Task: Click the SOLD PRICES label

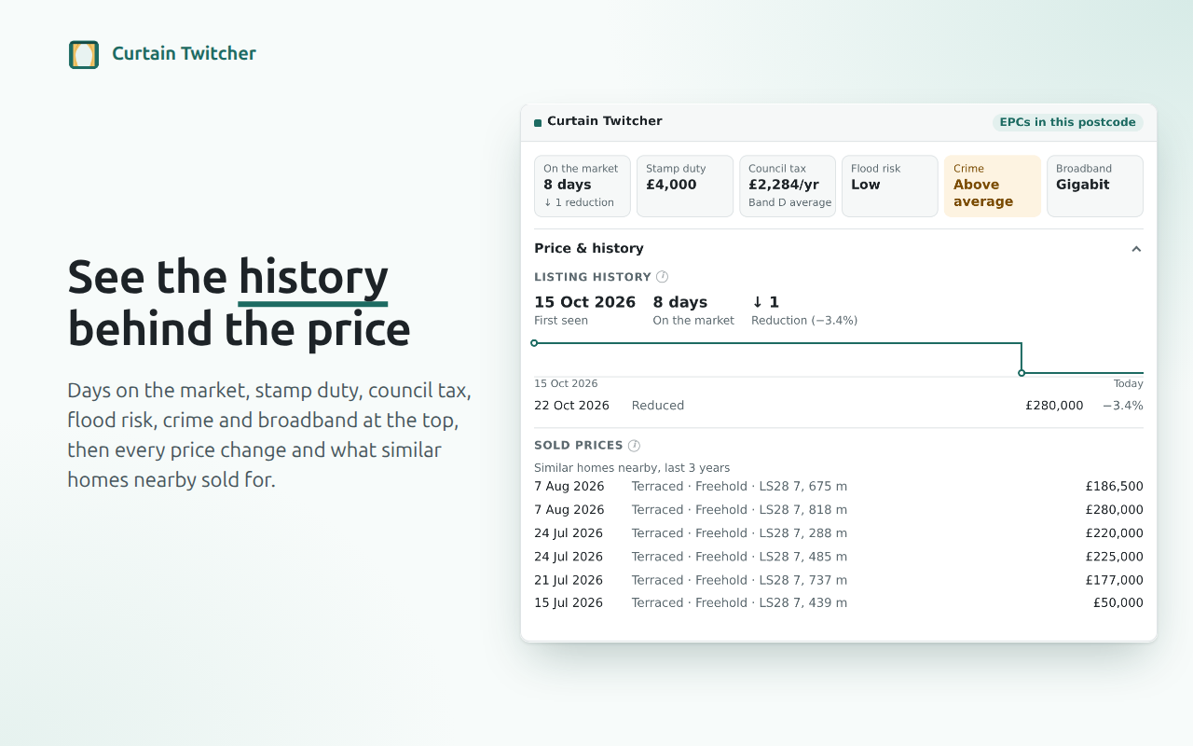Action: 579,446
